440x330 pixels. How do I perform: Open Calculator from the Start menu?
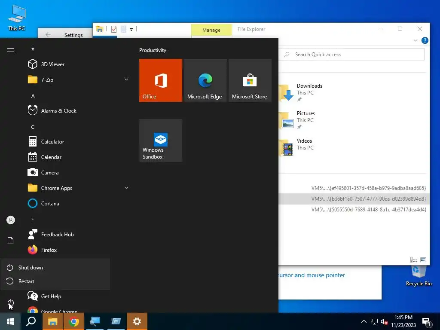point(78,141)
